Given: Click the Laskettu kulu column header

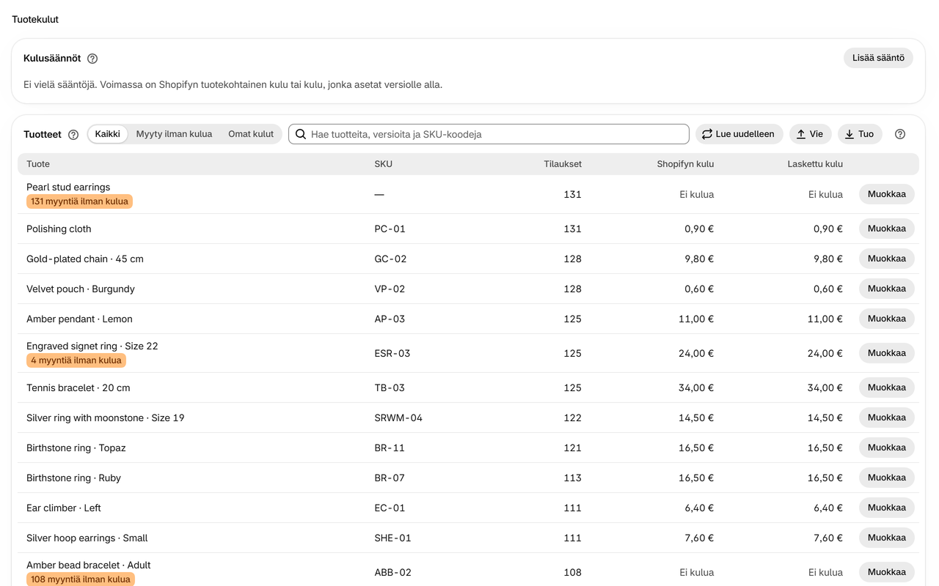Looking at the screenshot, I should (x=815, y=164).
